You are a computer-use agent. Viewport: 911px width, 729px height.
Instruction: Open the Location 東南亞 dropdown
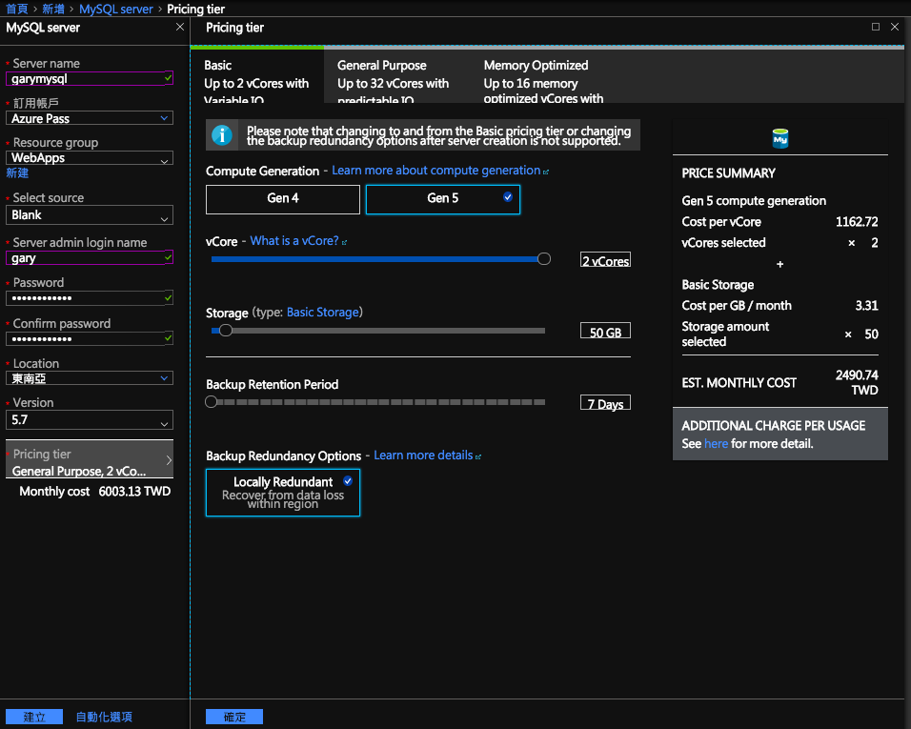pos(90,378)
